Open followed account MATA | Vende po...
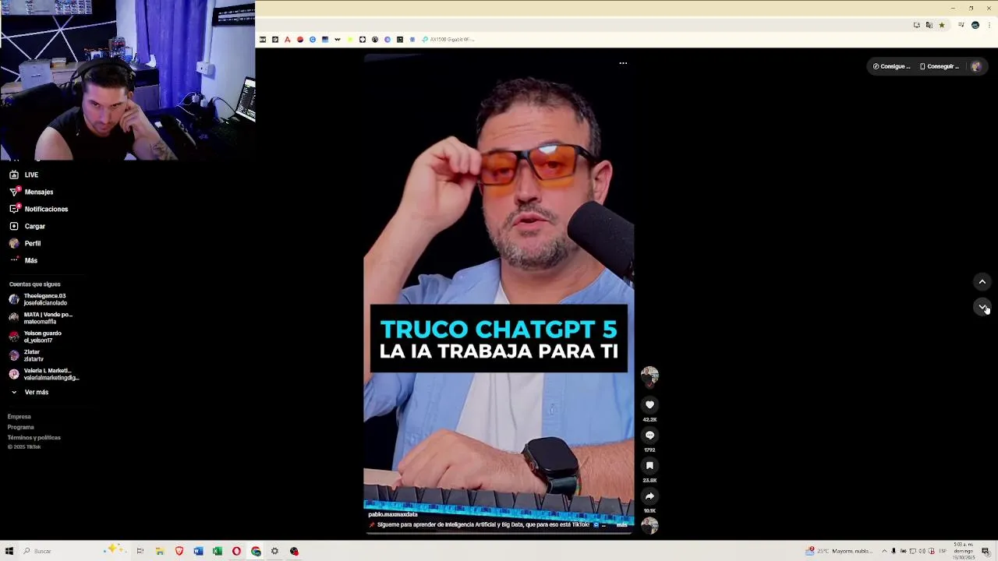 tap(41, 318)
